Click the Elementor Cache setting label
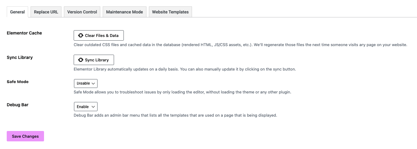Image resolution: width=417 pixels, height=149 pixels. tap(24, 33)
